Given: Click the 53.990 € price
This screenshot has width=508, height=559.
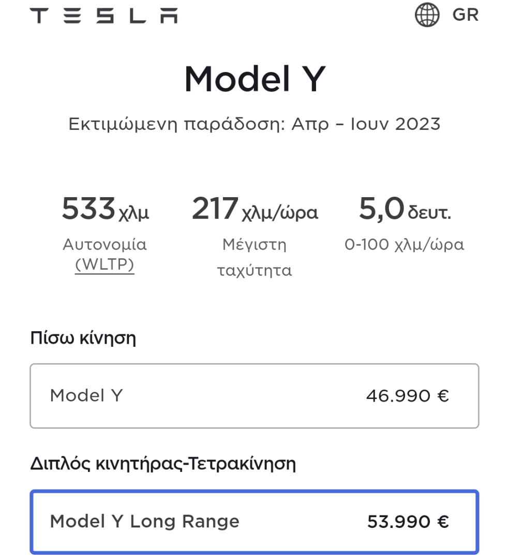Looking at the screenshot, I should tap(408, 522).
